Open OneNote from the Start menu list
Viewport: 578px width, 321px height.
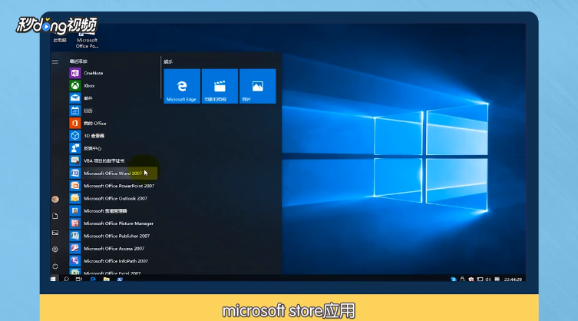[x=113, y=73]
